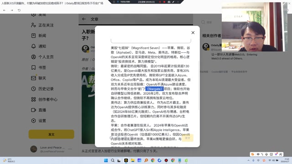Viewport: 292px width, 164px height.
Task: Open Odaily author avatar under 相关创作者
Action: coord(206,47)
